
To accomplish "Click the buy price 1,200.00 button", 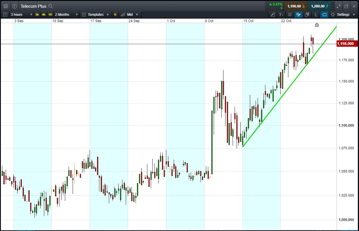I will coord(319,6).
